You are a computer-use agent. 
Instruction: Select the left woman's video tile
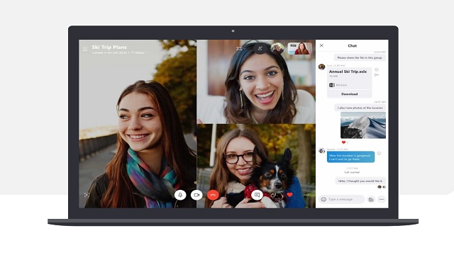[138, 124]
